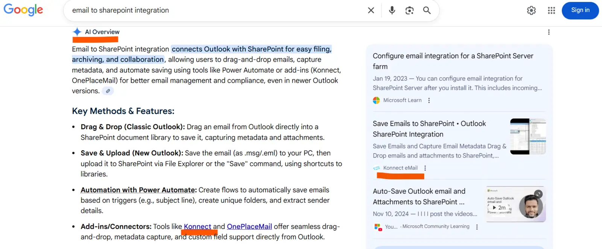Click the Save Emails to SharePoint thumbnail

coord(528,137)
